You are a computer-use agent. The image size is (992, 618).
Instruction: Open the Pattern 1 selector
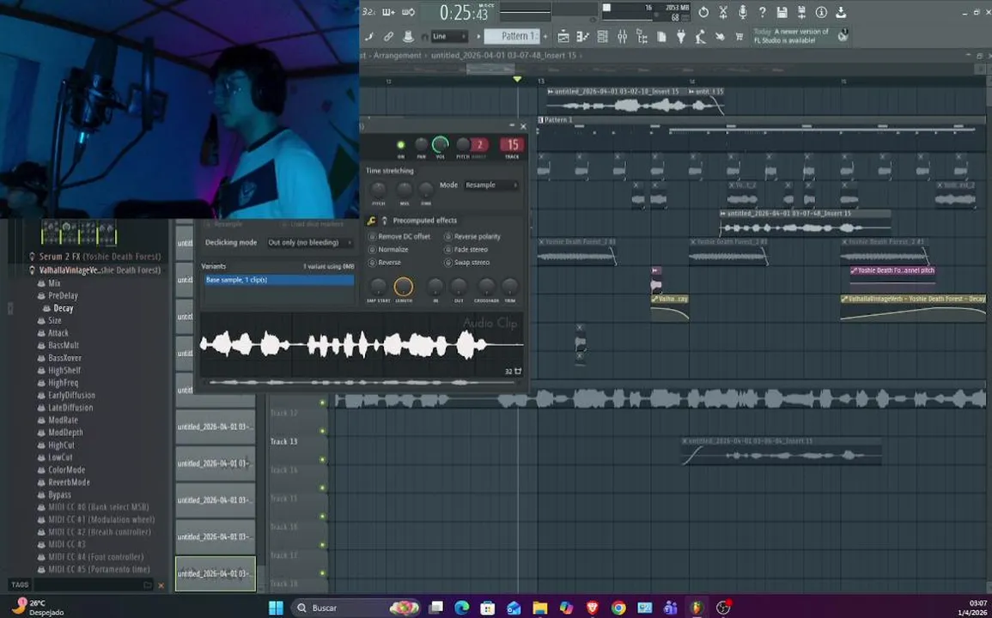(x=512, y=36)
